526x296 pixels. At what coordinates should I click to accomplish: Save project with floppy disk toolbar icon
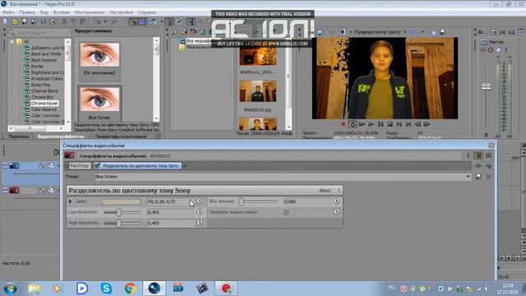click(24, 22)
